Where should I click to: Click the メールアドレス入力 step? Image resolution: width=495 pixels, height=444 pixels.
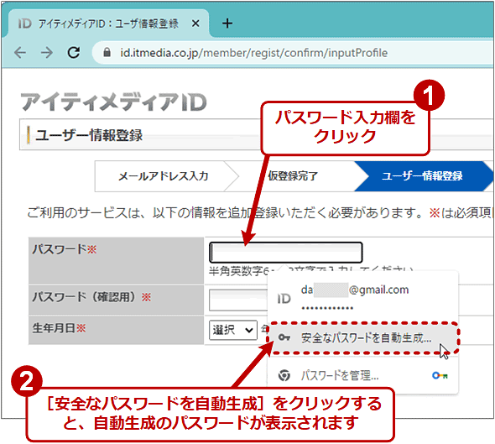coord(164,176)
